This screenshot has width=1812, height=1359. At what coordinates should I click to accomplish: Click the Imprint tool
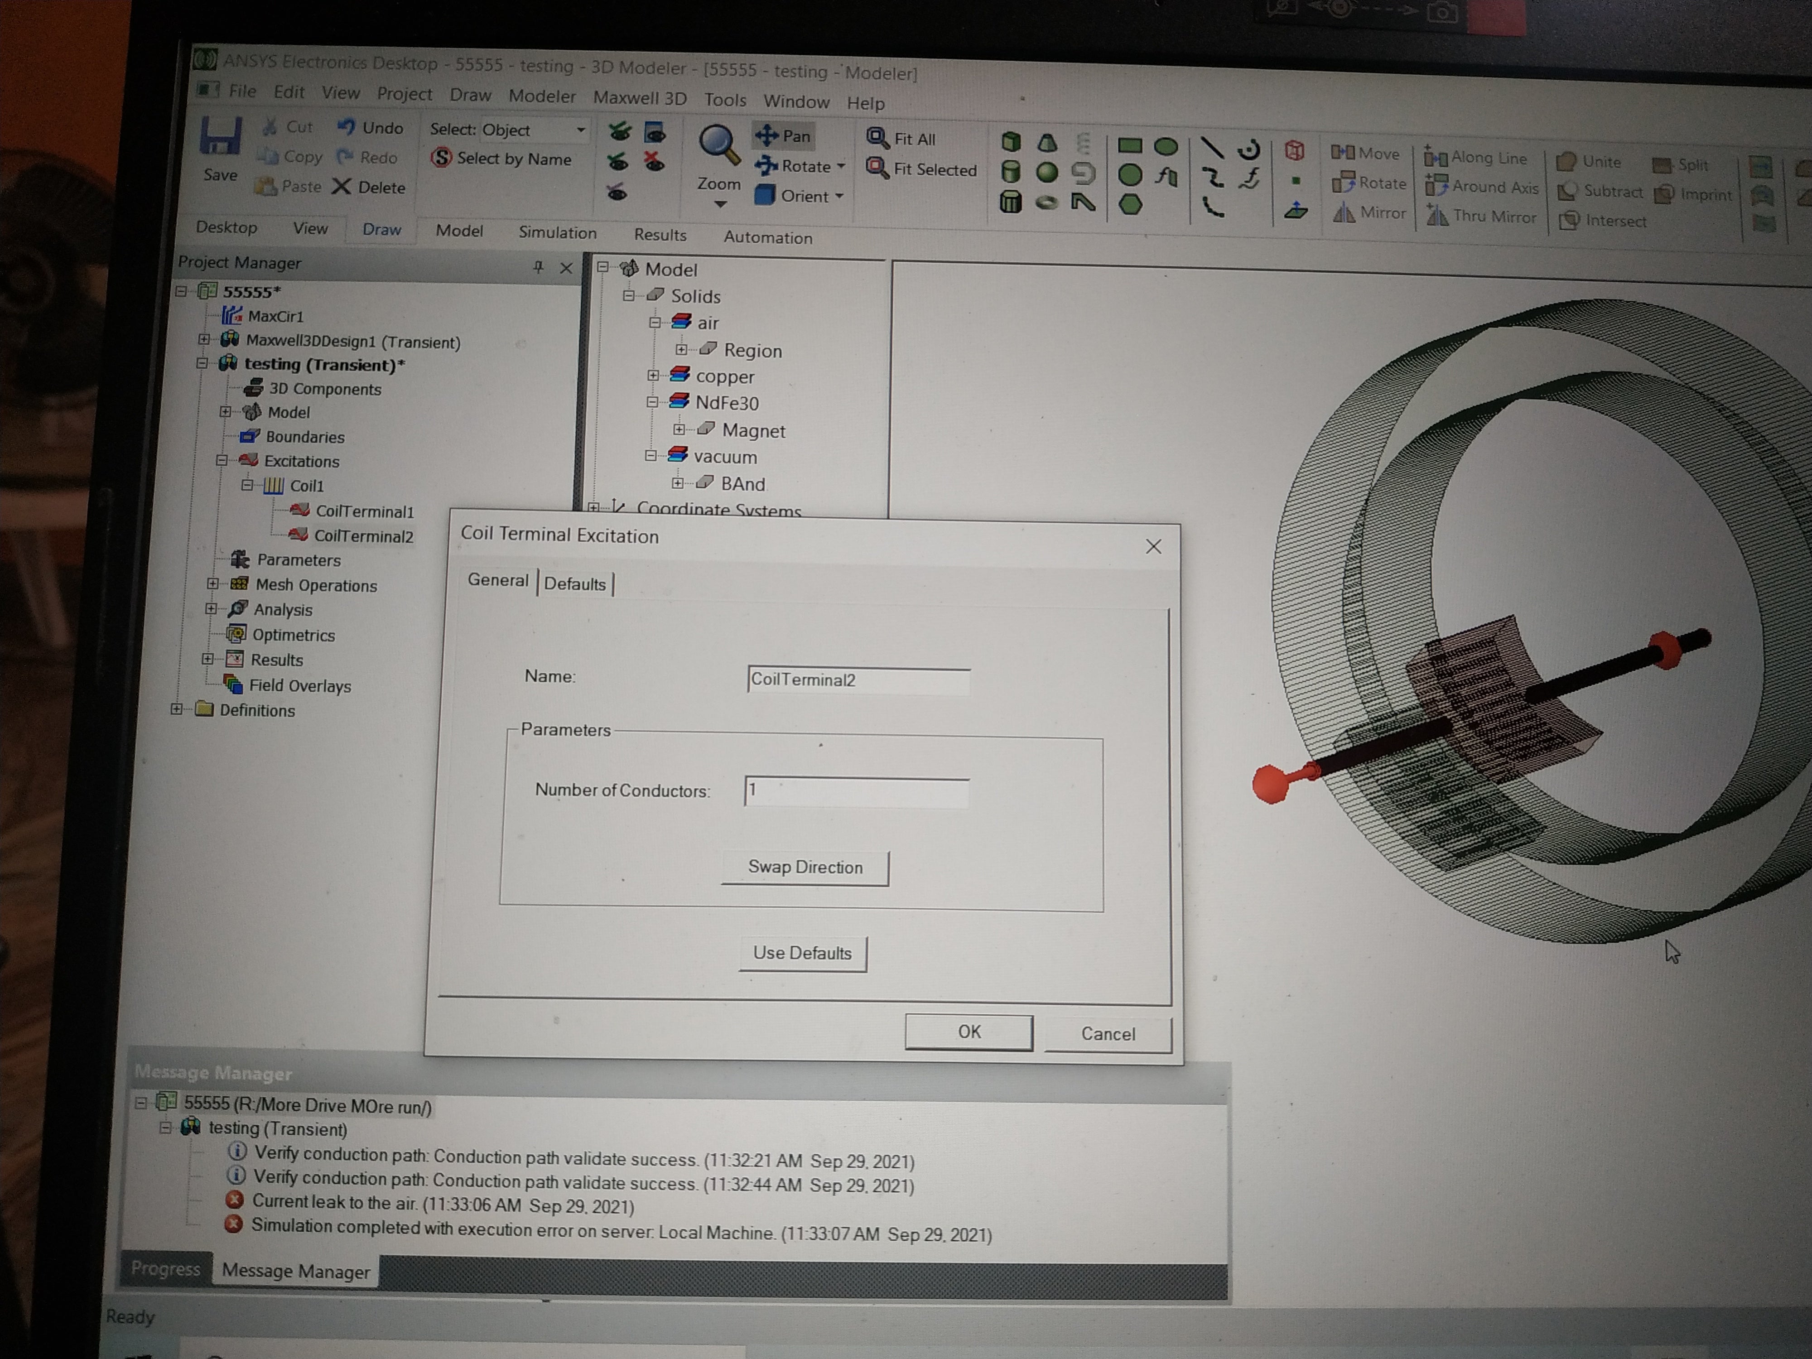[1693, 194]
